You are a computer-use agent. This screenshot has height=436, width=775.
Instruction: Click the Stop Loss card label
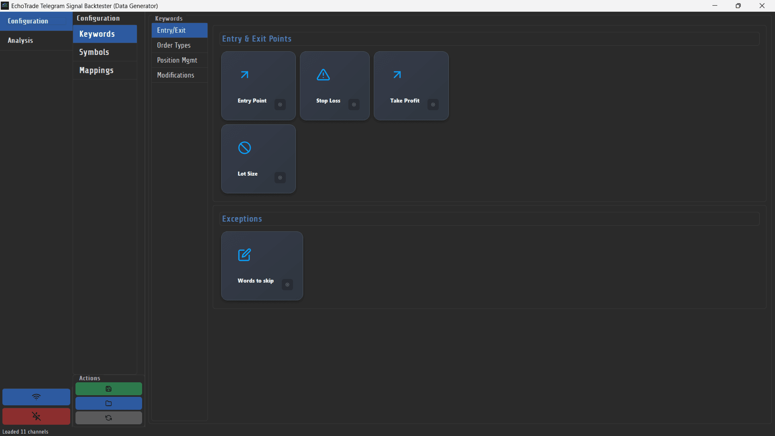(x=328, y=101)
